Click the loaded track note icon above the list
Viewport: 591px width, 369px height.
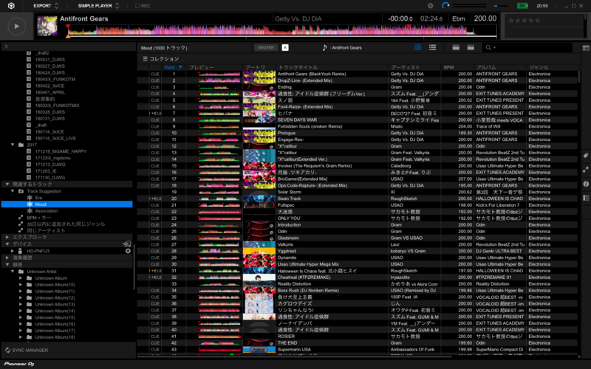coord(324,47)
